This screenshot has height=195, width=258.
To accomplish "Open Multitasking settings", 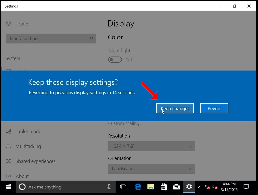I will (28, 146).
